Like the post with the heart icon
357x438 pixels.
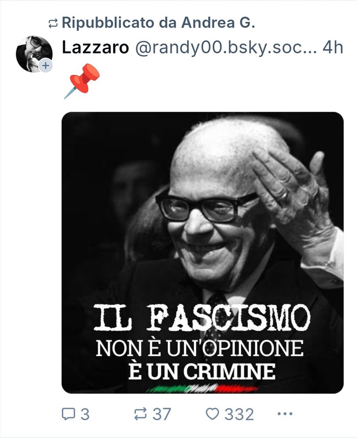(x=212, y=414)
